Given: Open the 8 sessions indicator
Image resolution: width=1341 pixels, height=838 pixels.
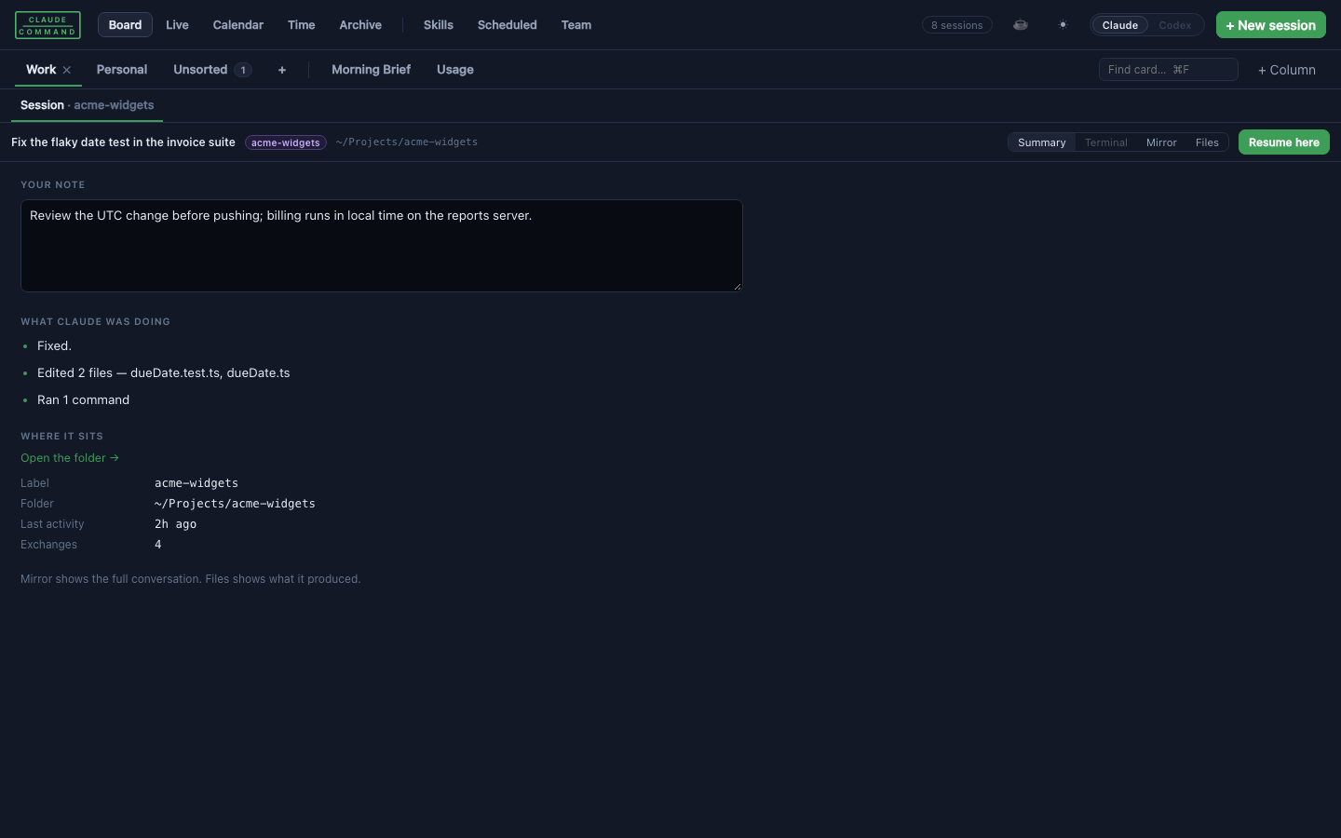Looking at the screenshot, I should point(957,25).
